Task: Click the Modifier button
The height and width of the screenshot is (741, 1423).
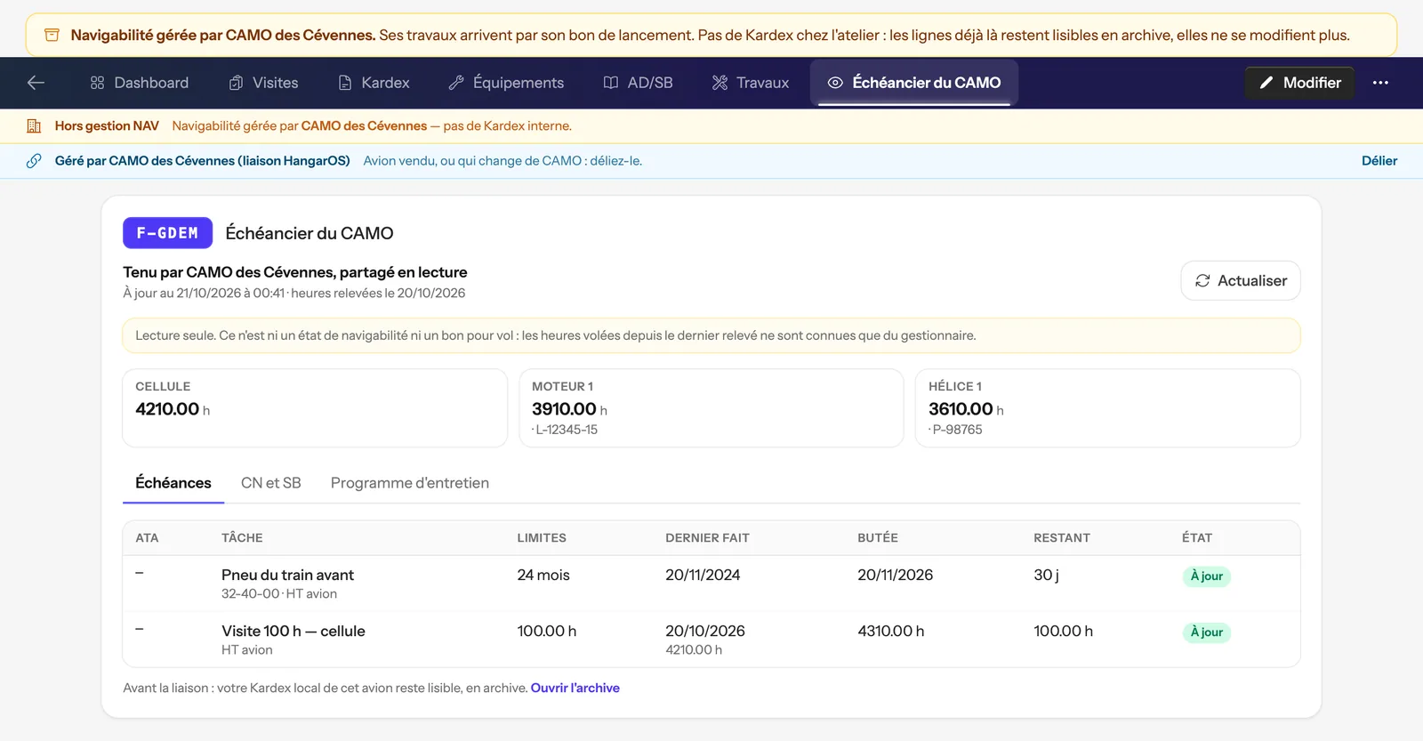Action: click(1299, 83)
